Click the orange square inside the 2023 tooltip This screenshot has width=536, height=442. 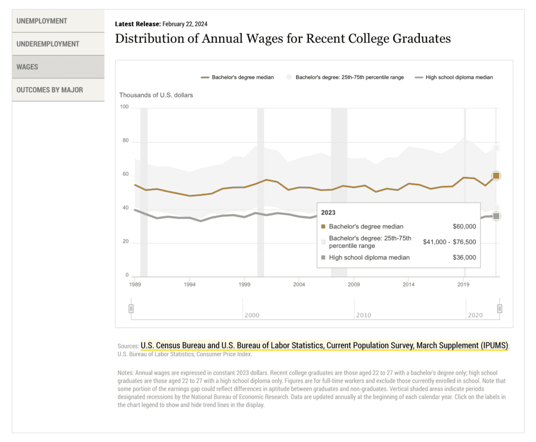[323, 226]
